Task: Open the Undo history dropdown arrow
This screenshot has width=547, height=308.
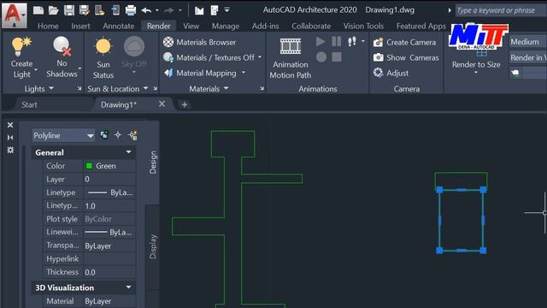Action: click(157, 10)
